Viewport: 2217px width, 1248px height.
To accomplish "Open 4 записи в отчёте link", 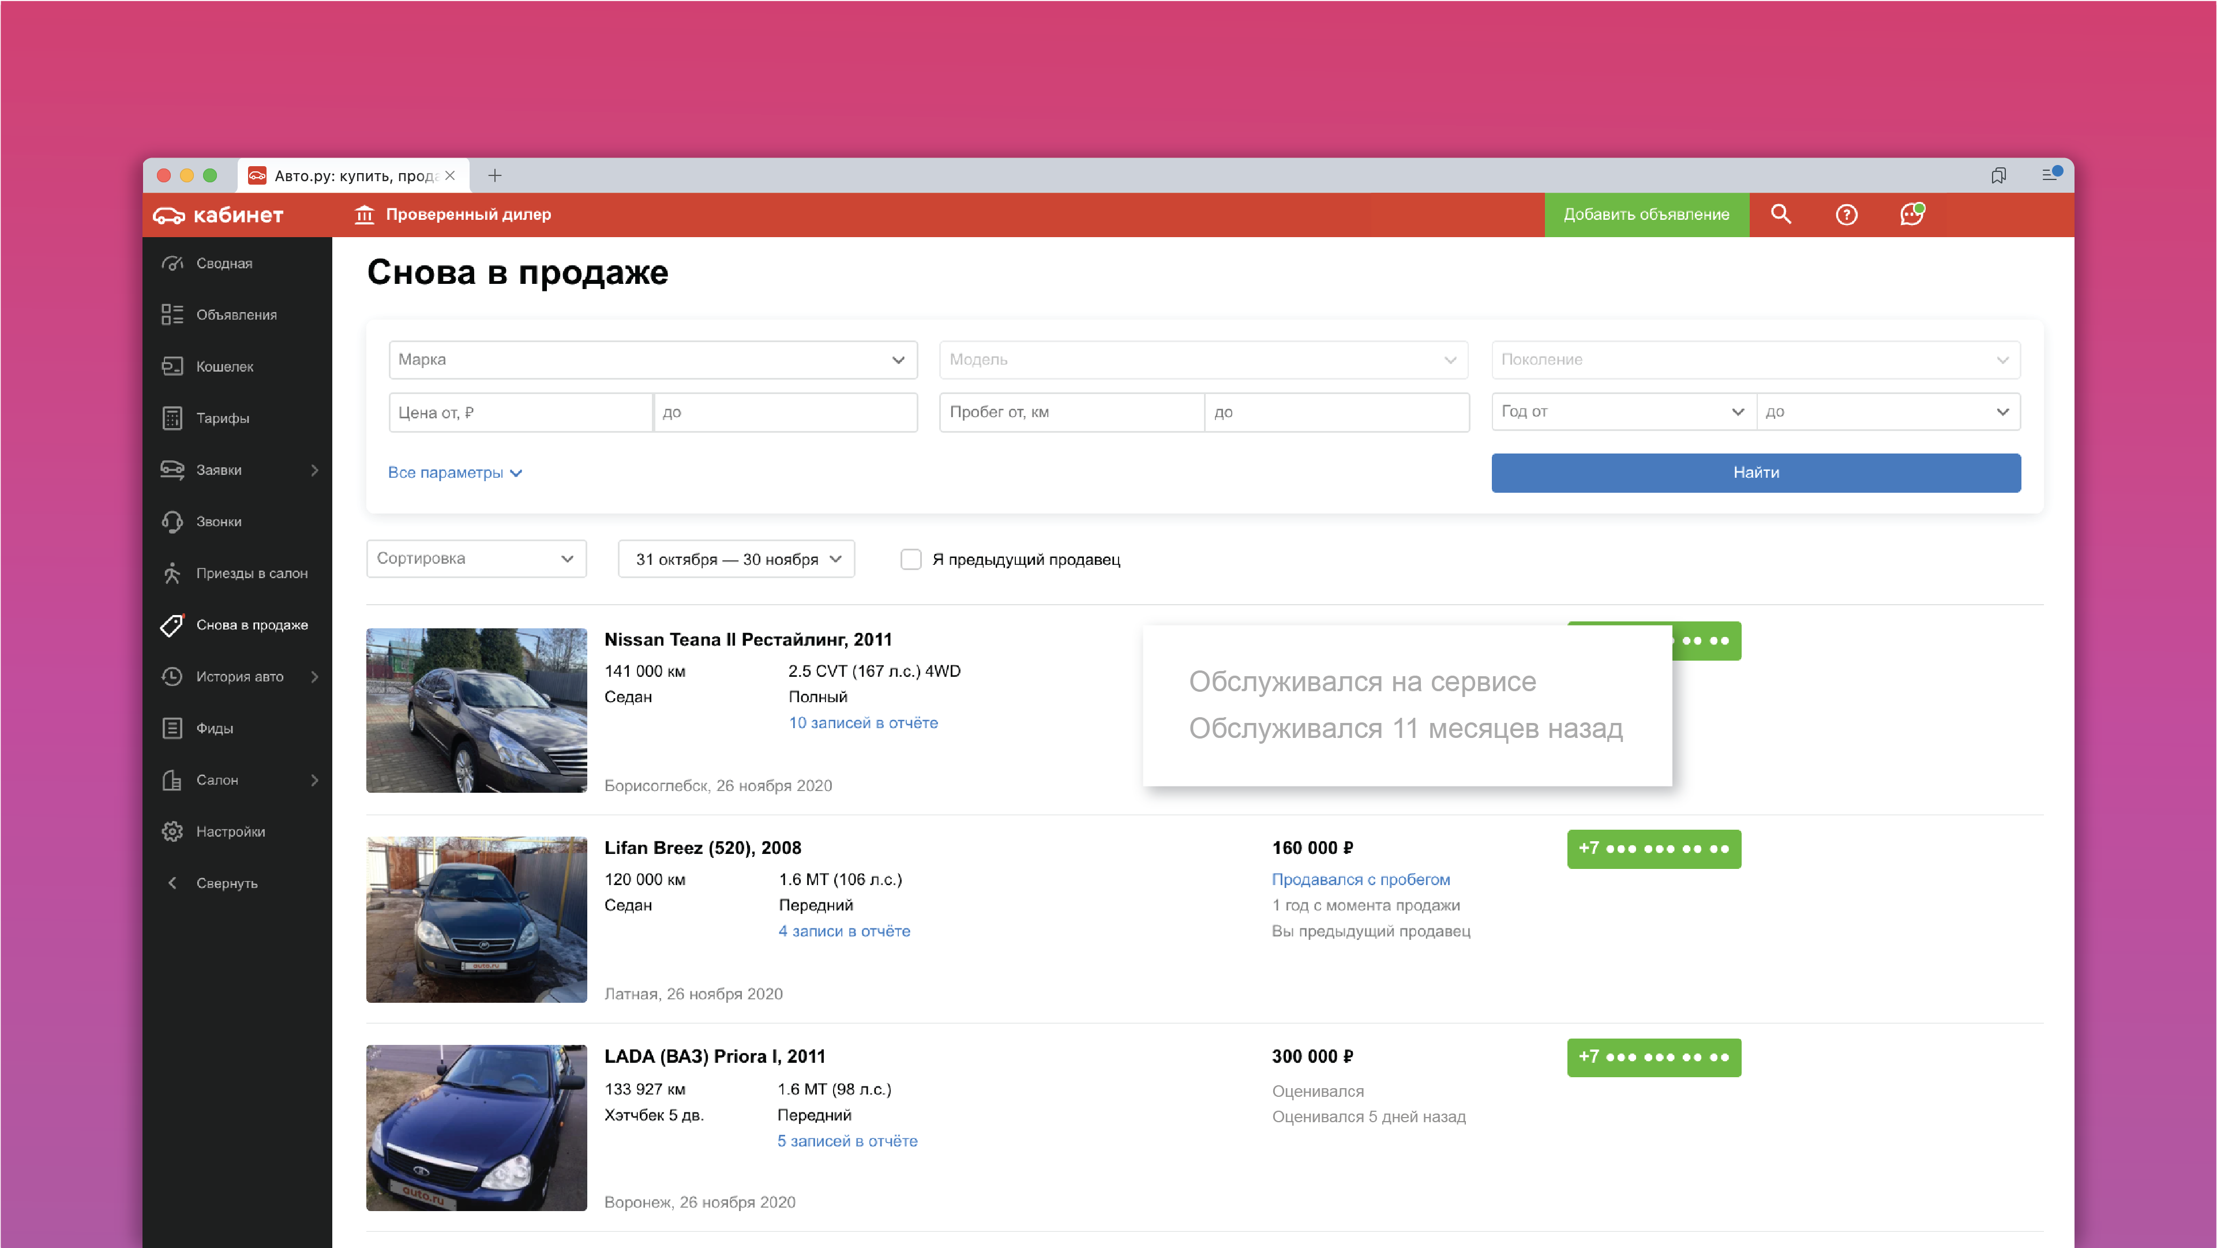I will (x=845, y=931).
